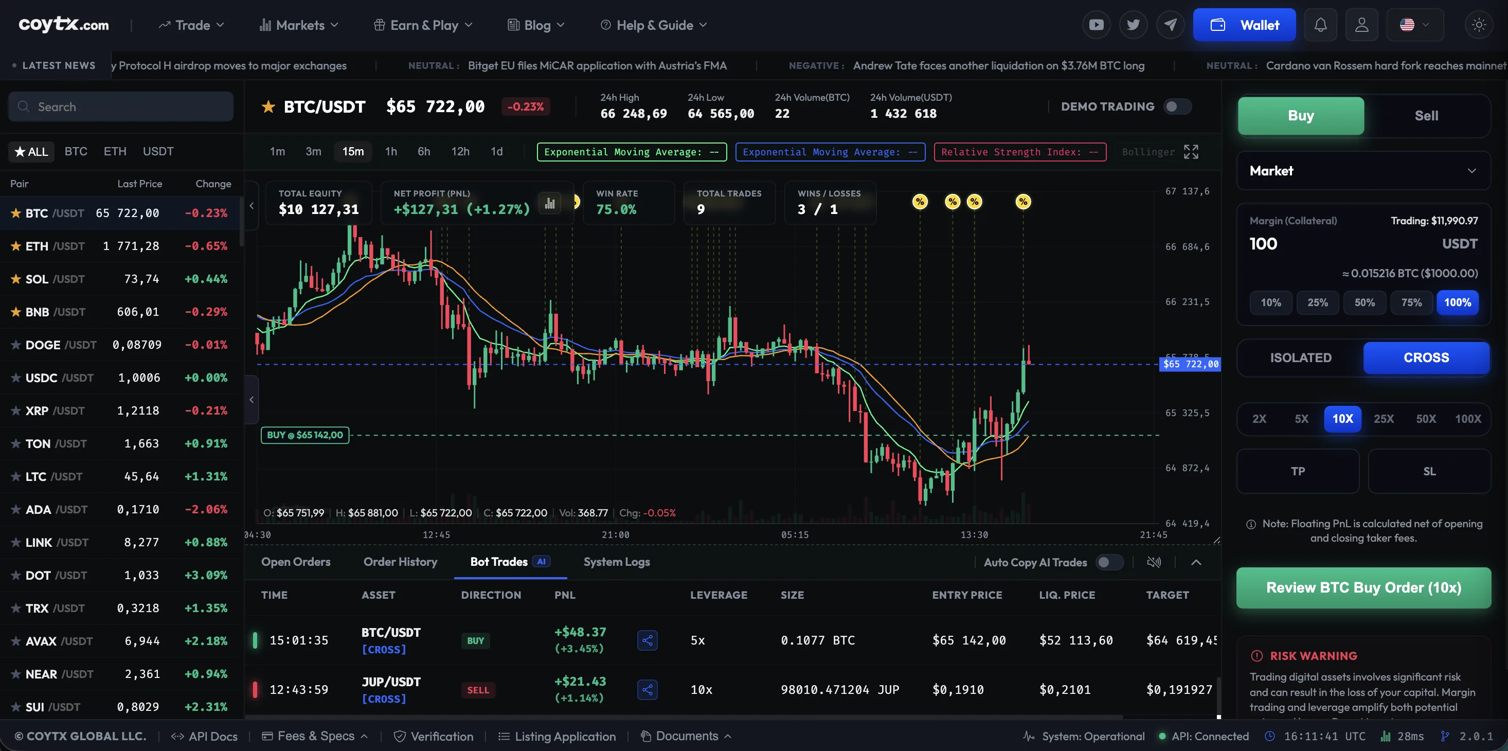
Task: Mute bot trade sounds speaker icon
Action: (x=1154, y=562)
